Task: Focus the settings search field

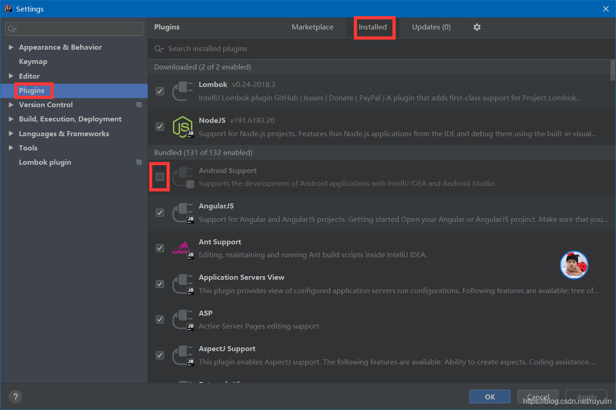Action: pos(74,29)
